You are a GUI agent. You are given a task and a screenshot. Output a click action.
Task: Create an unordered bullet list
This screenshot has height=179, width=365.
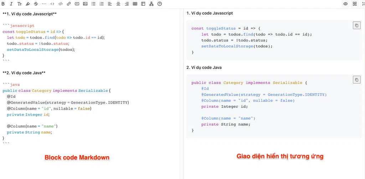[x=93, y=4]
